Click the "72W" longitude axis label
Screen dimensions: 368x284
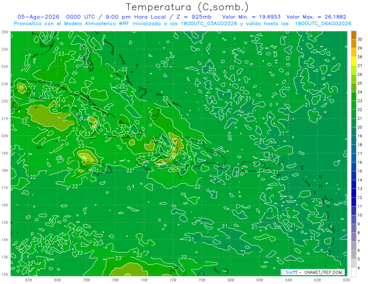pyautogui.click(x=173, y=280)
